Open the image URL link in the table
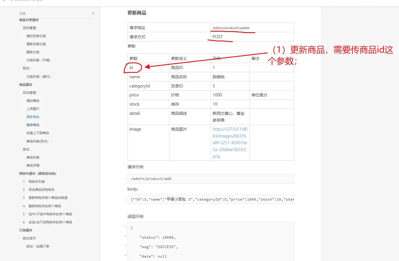 230,143
